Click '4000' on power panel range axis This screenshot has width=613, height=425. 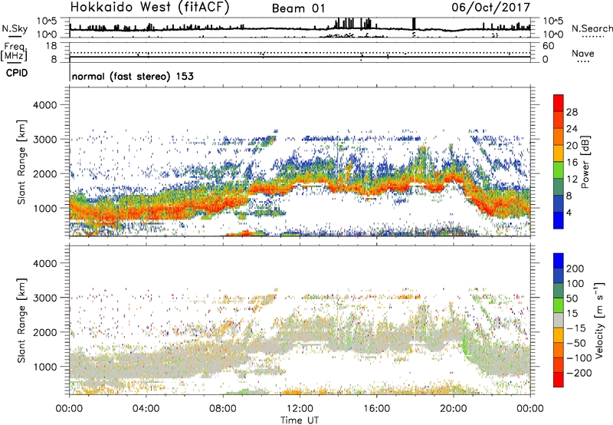tap(44, 105)
